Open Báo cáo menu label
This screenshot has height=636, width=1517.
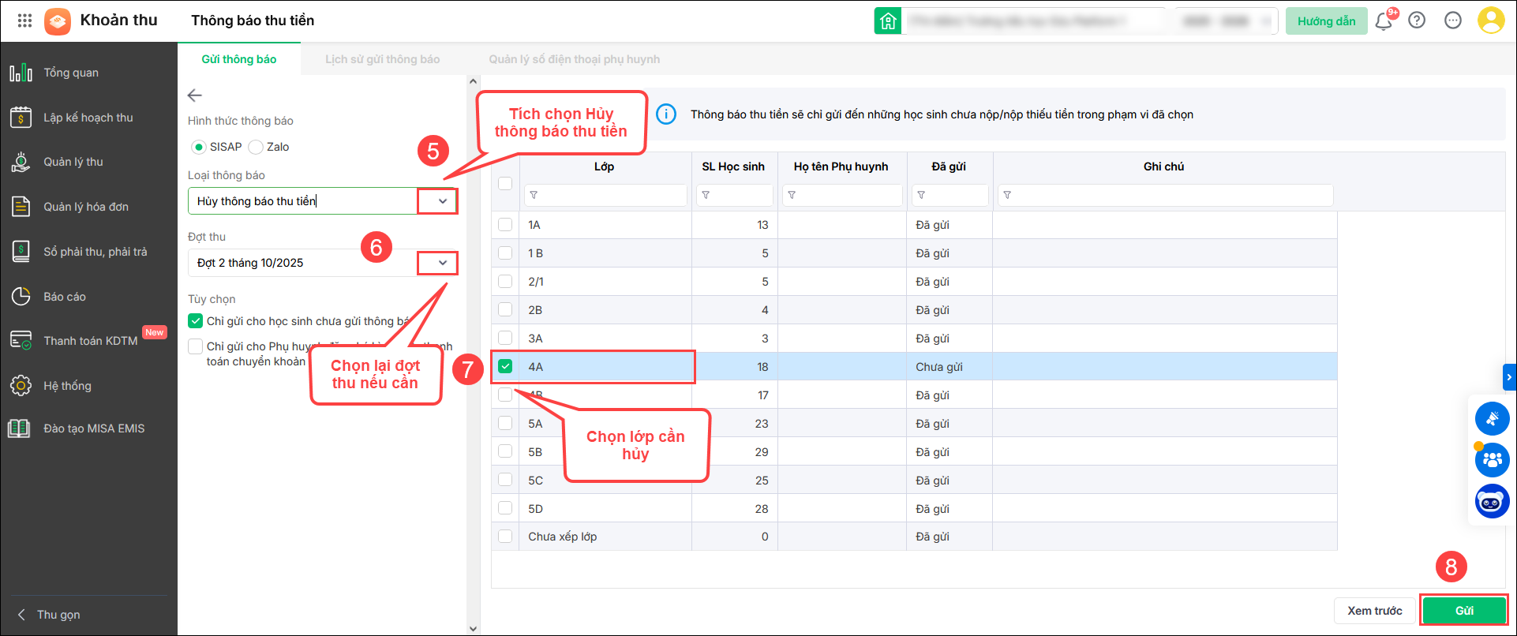(x=65, y=297)
